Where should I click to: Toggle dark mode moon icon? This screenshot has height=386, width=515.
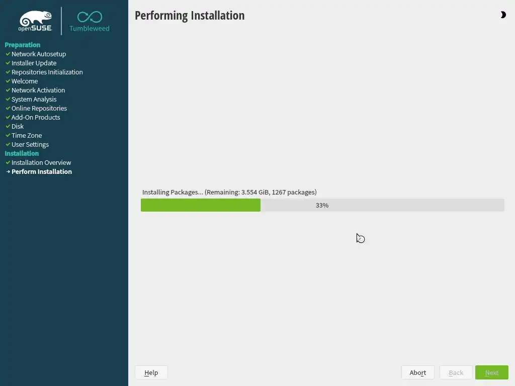point(503,15)
